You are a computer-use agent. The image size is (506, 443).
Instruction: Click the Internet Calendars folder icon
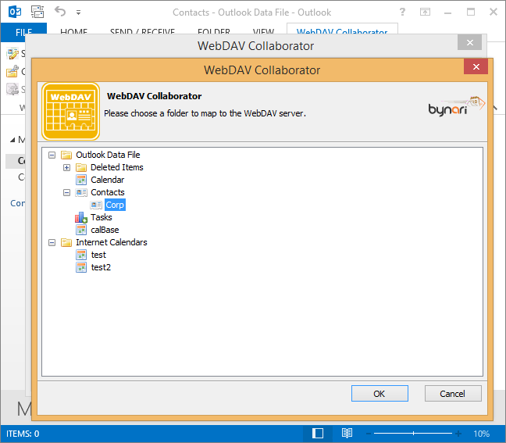pyautogui.click(x=66, y=242)
